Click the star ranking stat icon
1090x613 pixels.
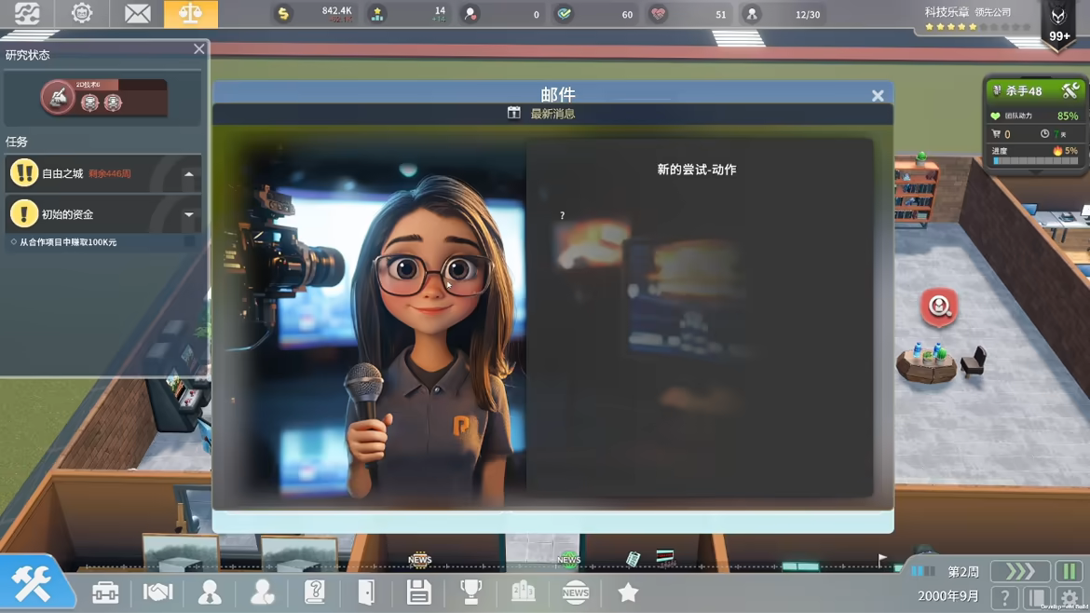tap(376, 14)
